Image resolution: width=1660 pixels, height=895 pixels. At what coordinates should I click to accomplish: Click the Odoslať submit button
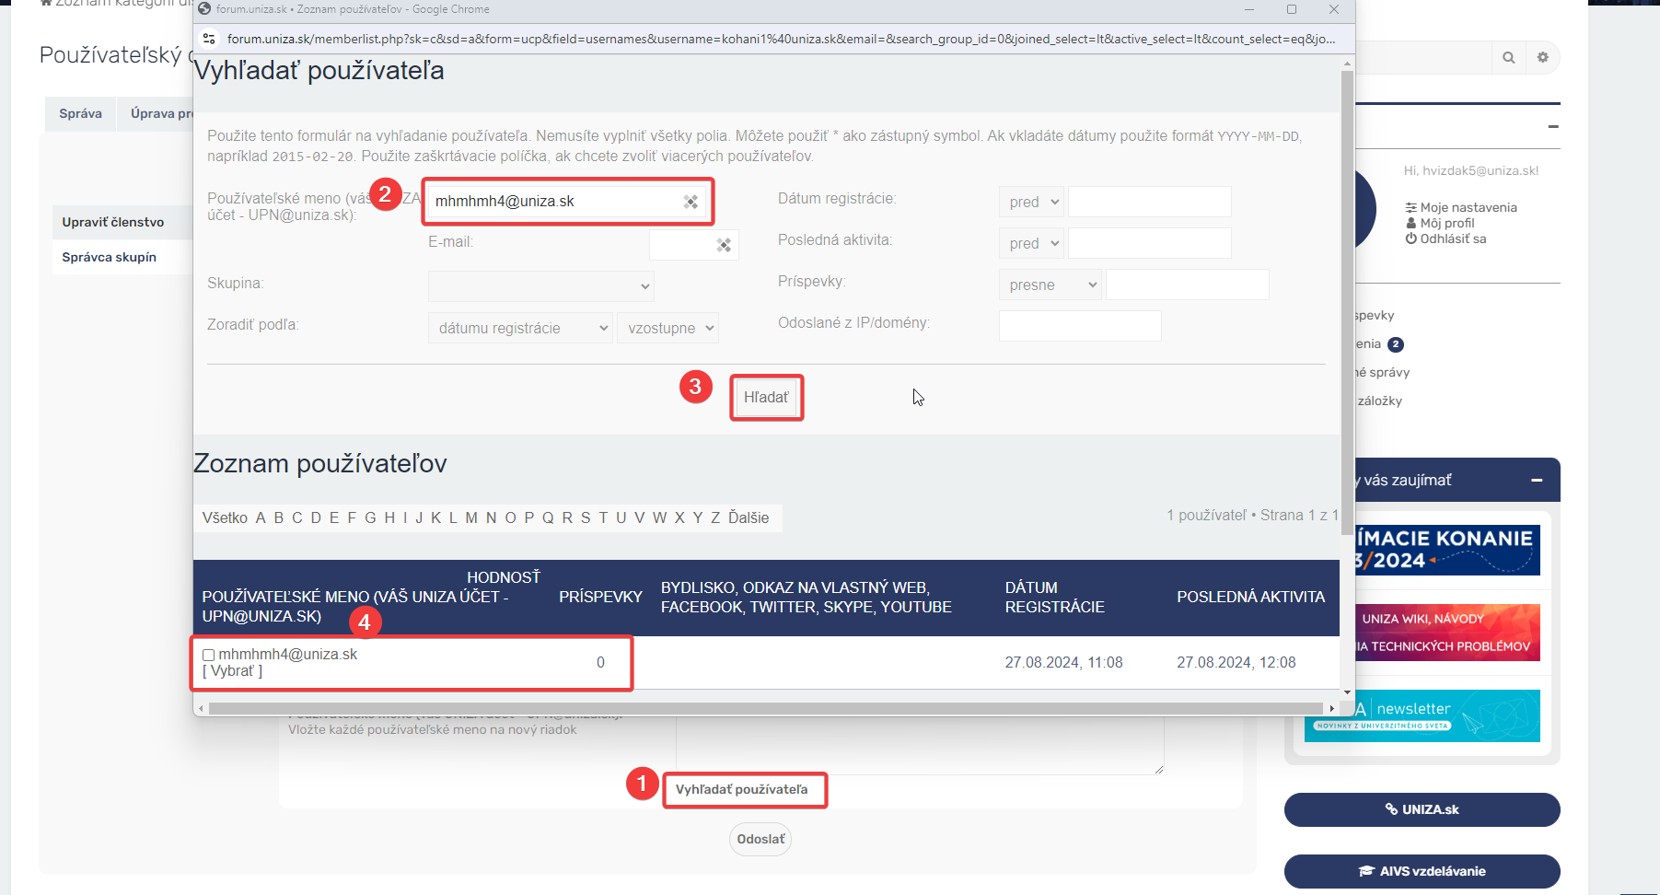760,839
